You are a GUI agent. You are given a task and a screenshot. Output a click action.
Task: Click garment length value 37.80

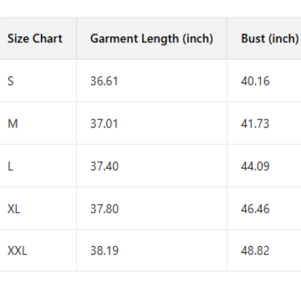(104, 209)
